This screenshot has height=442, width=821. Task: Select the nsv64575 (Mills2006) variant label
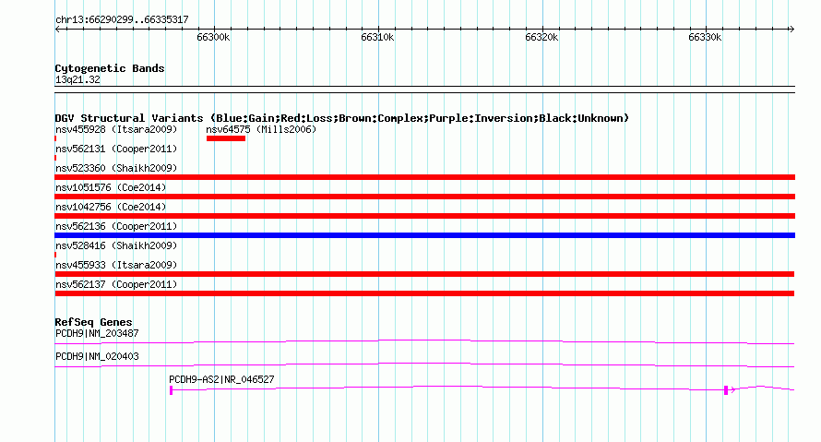point(261,129)
